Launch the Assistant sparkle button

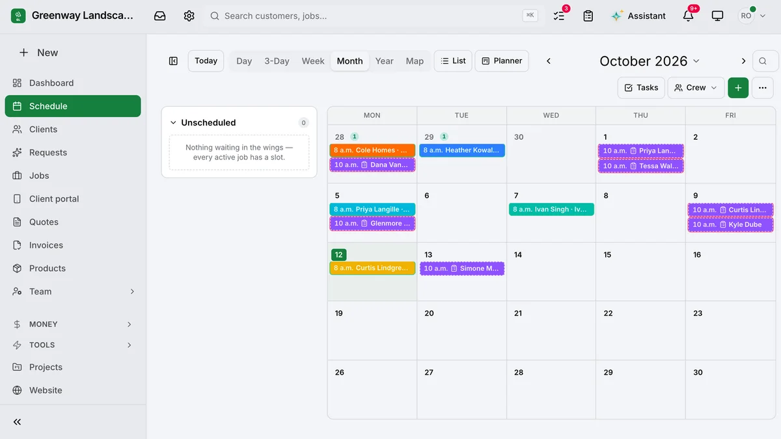638,16
